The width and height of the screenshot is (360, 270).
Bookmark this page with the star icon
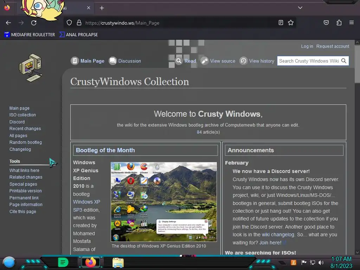(x=291, y=22)
